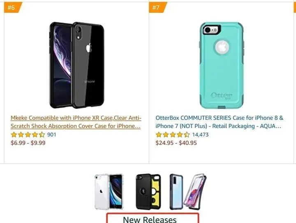Click the New Releases button

coord(153,218)
